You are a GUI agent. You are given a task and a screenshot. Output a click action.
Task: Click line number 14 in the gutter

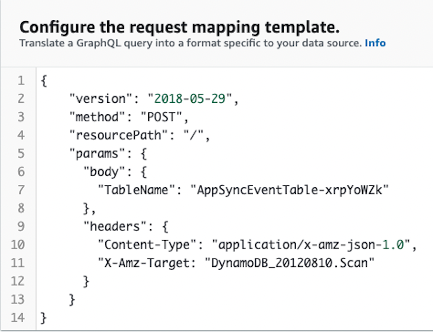click(18, 318)
